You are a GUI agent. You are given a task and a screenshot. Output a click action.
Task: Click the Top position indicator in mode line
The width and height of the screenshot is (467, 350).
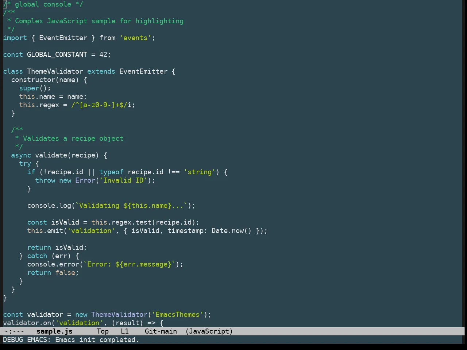point(103,331)
